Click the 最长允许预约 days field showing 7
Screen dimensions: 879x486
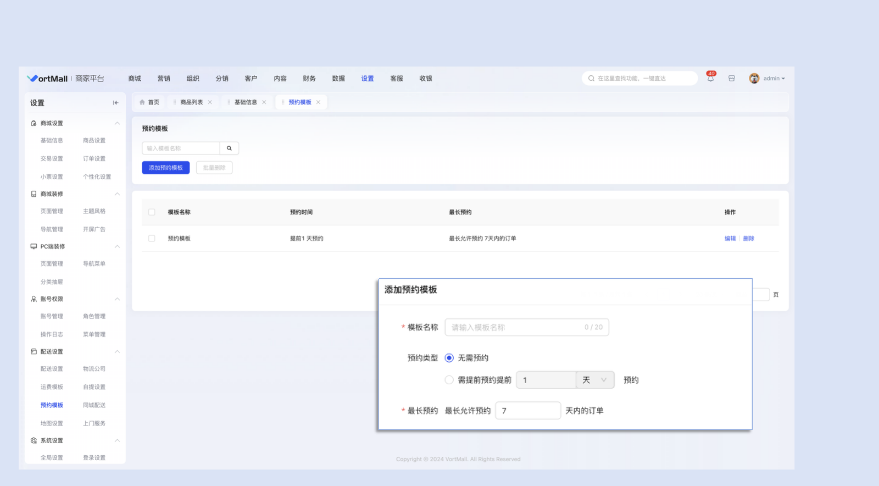528,411
